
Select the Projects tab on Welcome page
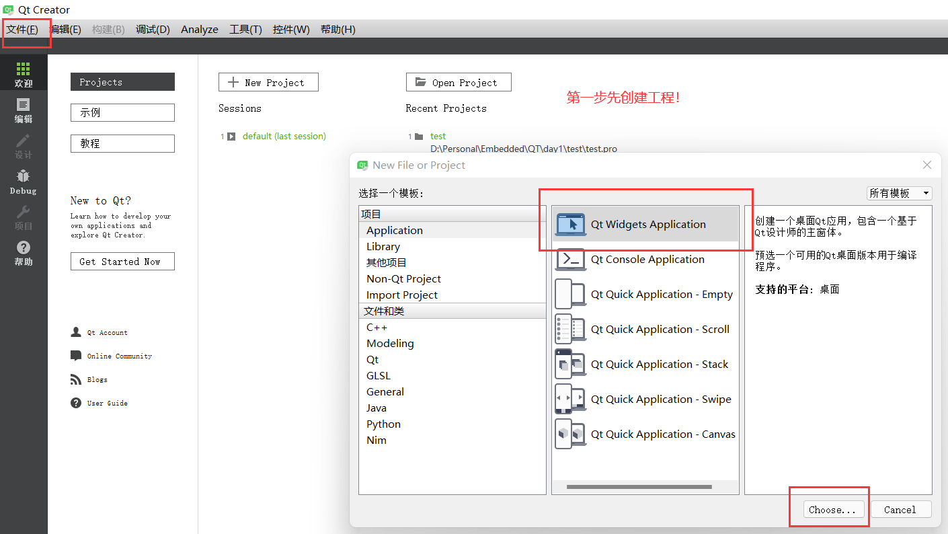point(122,82)
